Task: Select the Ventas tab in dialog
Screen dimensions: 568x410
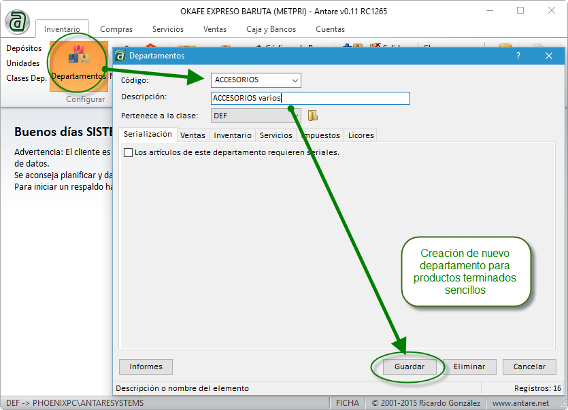Action: (x=193, y=135)
